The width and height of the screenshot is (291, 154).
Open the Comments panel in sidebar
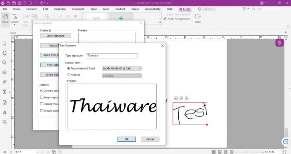tap(4, 63)
